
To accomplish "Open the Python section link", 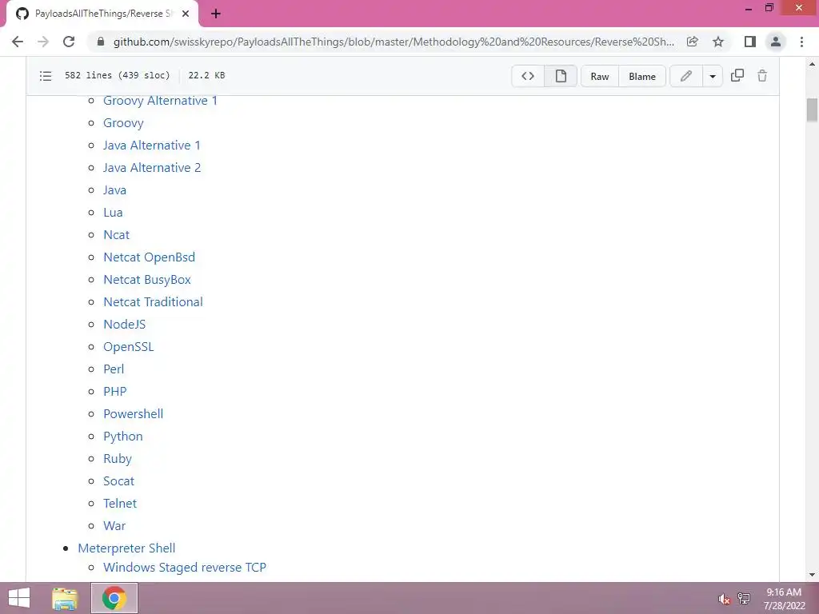I will click(122, 437).
